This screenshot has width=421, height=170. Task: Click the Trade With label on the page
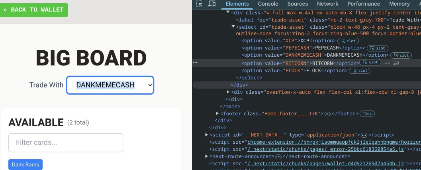[46, 85]
